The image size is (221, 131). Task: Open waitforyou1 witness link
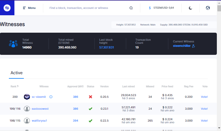(39, 121)
